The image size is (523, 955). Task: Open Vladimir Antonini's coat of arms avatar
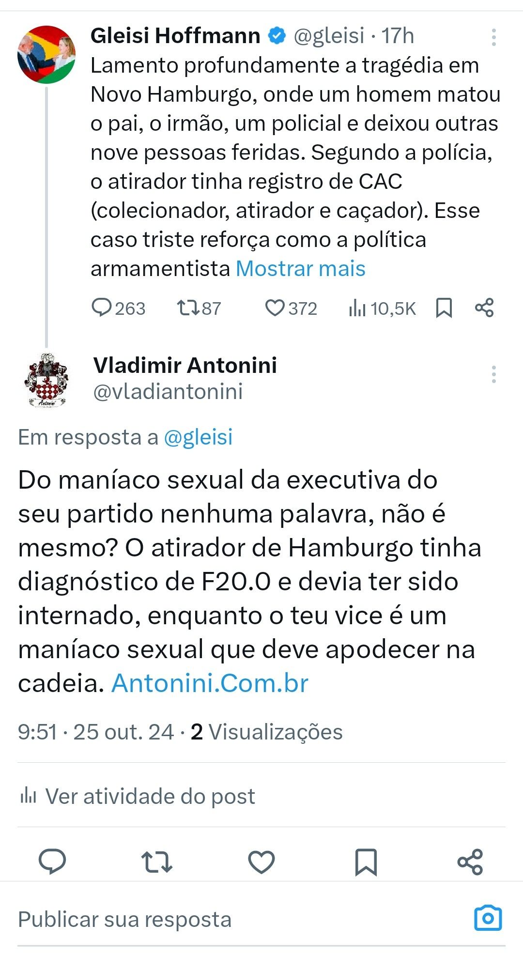(x=46, y=380)
